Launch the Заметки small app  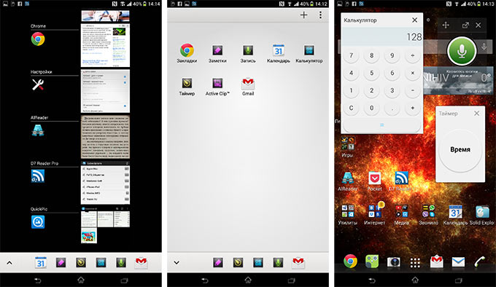(x=217, y=53)
